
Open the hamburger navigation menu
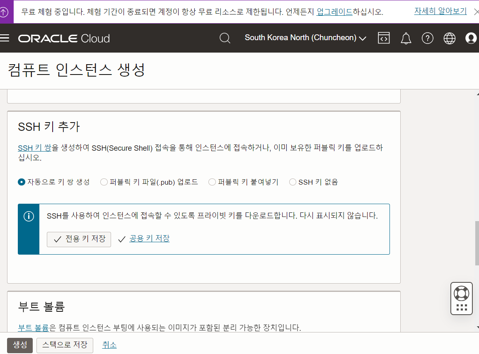point(5,38)
